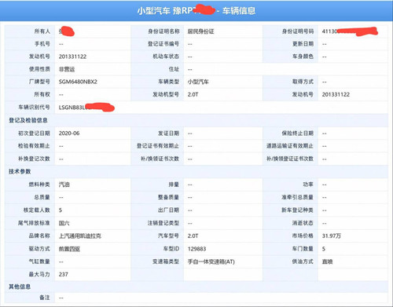Select the 技术参数 section heading
The image size is (393, 307).
click(20, 171)
